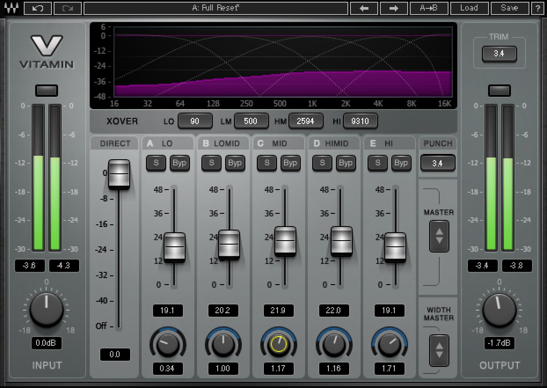Bypass the MID band
This screenshot has height=388, width=547.
(290, 163)
